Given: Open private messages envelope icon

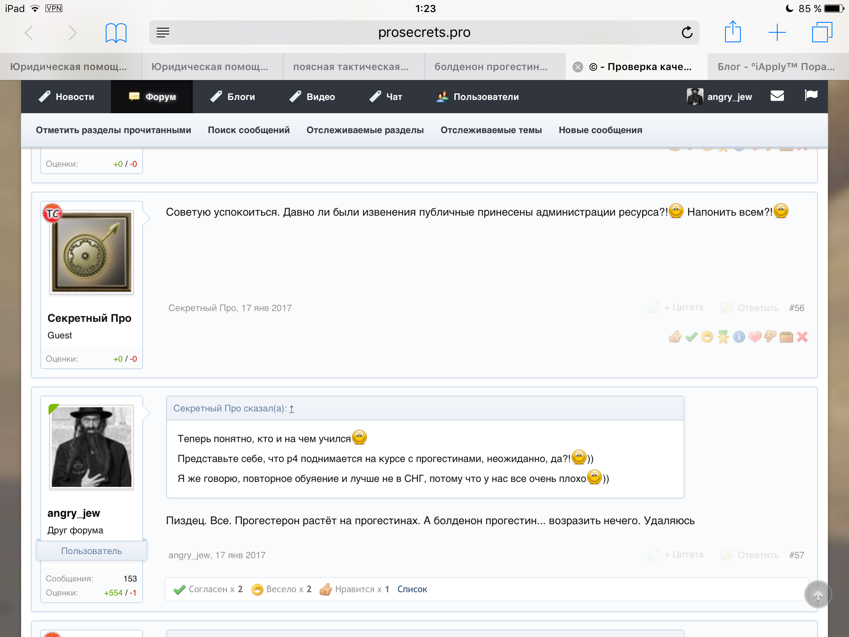Looking at the screenshot, I should click(x=777, y=96).
